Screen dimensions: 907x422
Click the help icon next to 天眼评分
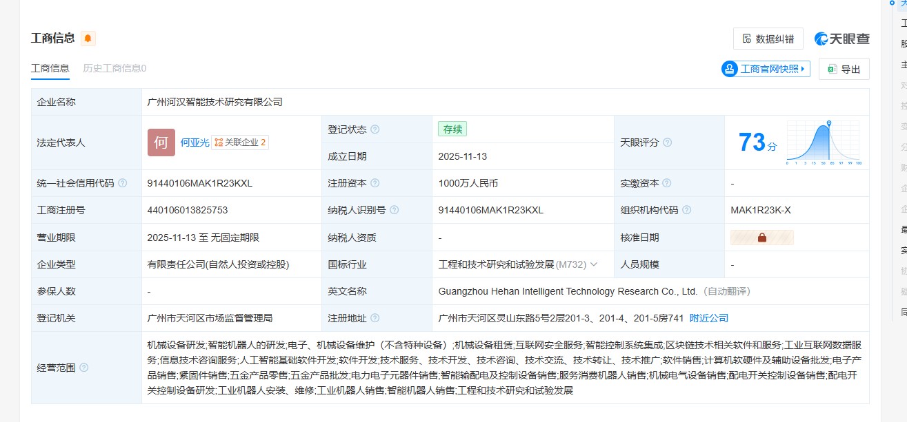(x=667, y=143)
